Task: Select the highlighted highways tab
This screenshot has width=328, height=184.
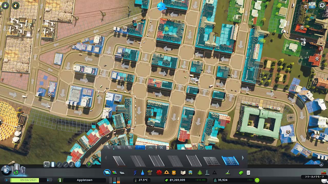Action: (140, 147)
